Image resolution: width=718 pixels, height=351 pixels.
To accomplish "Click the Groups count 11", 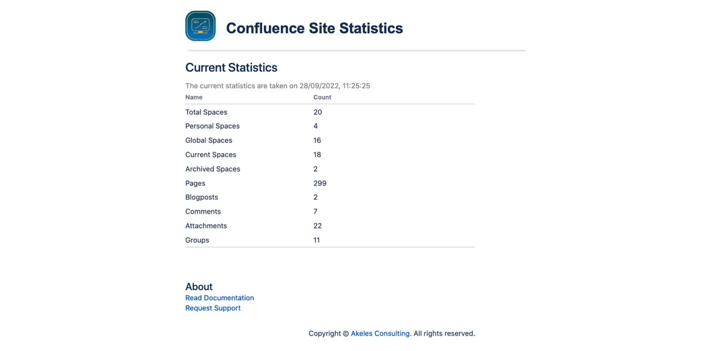I will (317, 240).
